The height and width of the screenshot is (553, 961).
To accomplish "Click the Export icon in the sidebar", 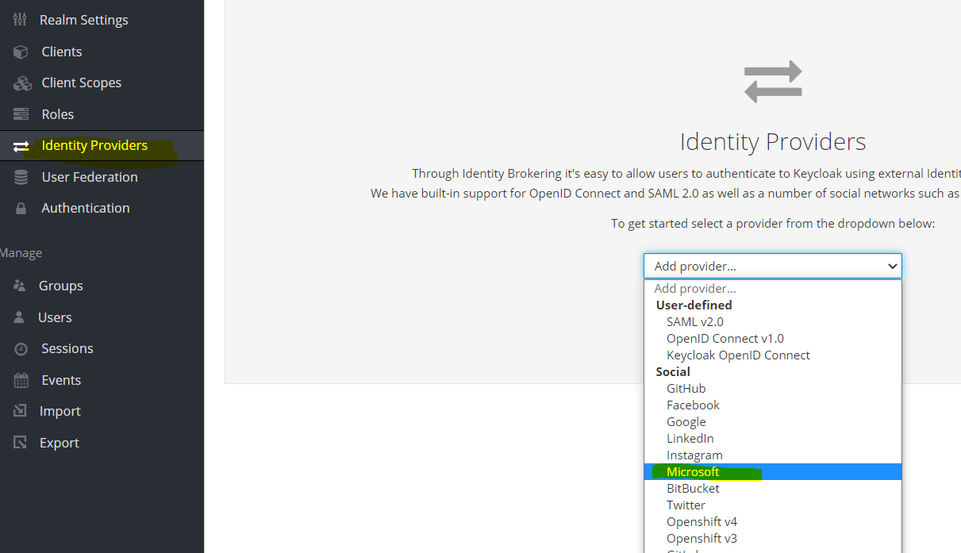I will (x=19, y=442).
